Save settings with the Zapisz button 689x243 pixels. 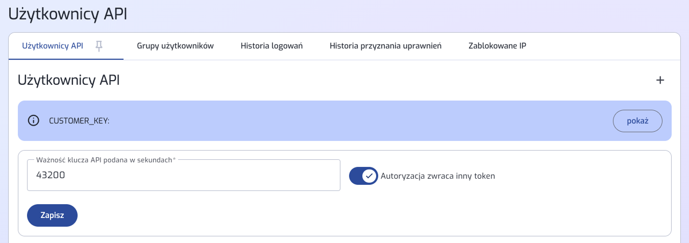pyautogui.click(x=52, y=215)
